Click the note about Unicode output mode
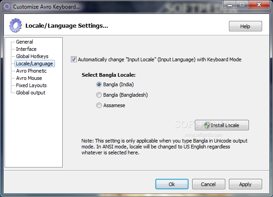Screen dimensions: 273x197 click(x=164, y=147)
